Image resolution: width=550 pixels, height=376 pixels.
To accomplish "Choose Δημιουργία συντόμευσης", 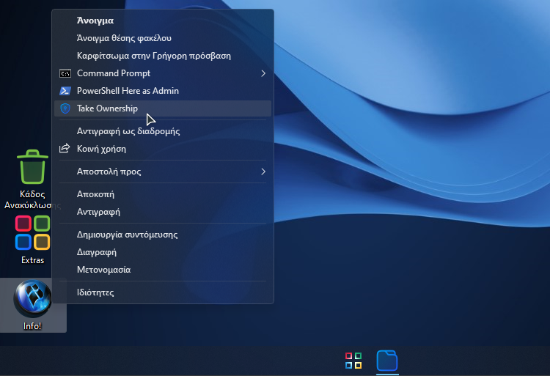I will (163, 235).
